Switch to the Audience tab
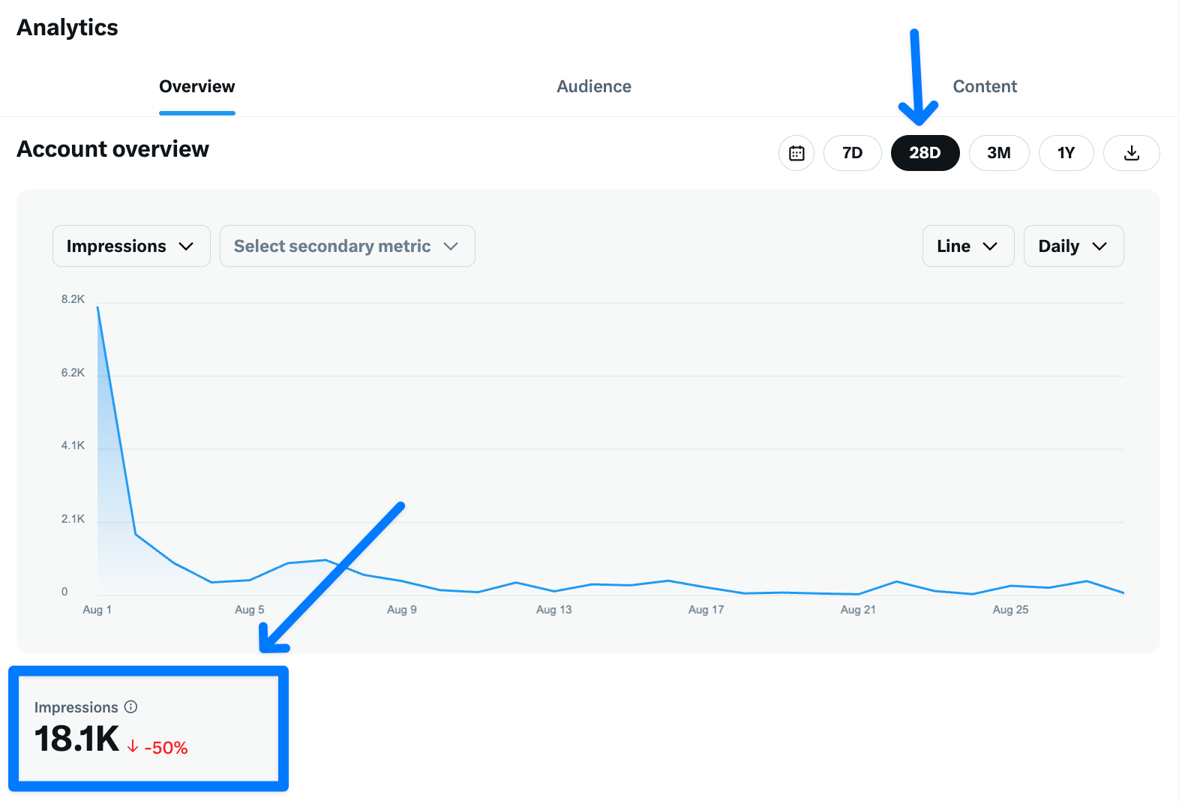 [x=594, y=86]
